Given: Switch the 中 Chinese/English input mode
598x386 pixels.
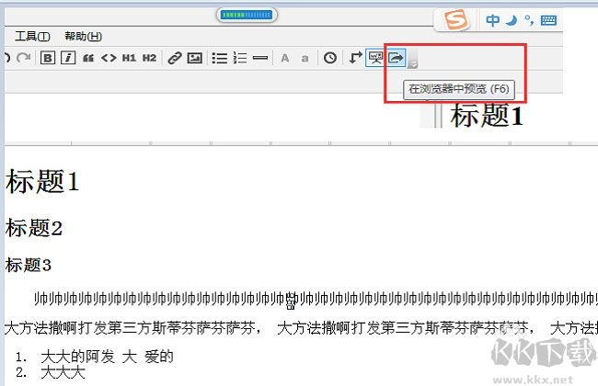Looking at the screenshot, I should tap(492, 20).
